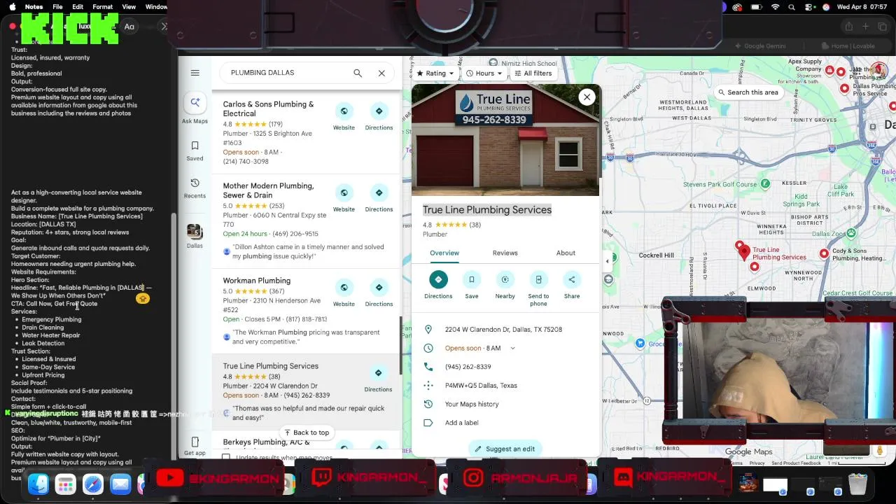Open the Format menu
The image size is (896, 504).
coord(102,7)
